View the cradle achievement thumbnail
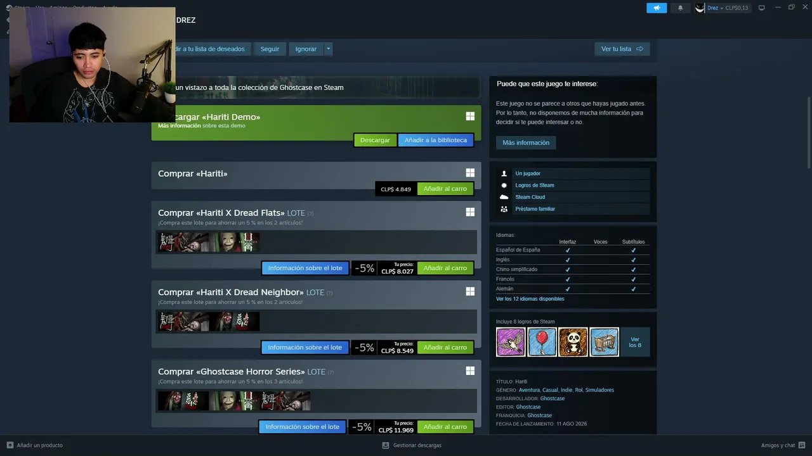812x456 pixels. click(604, 342)
